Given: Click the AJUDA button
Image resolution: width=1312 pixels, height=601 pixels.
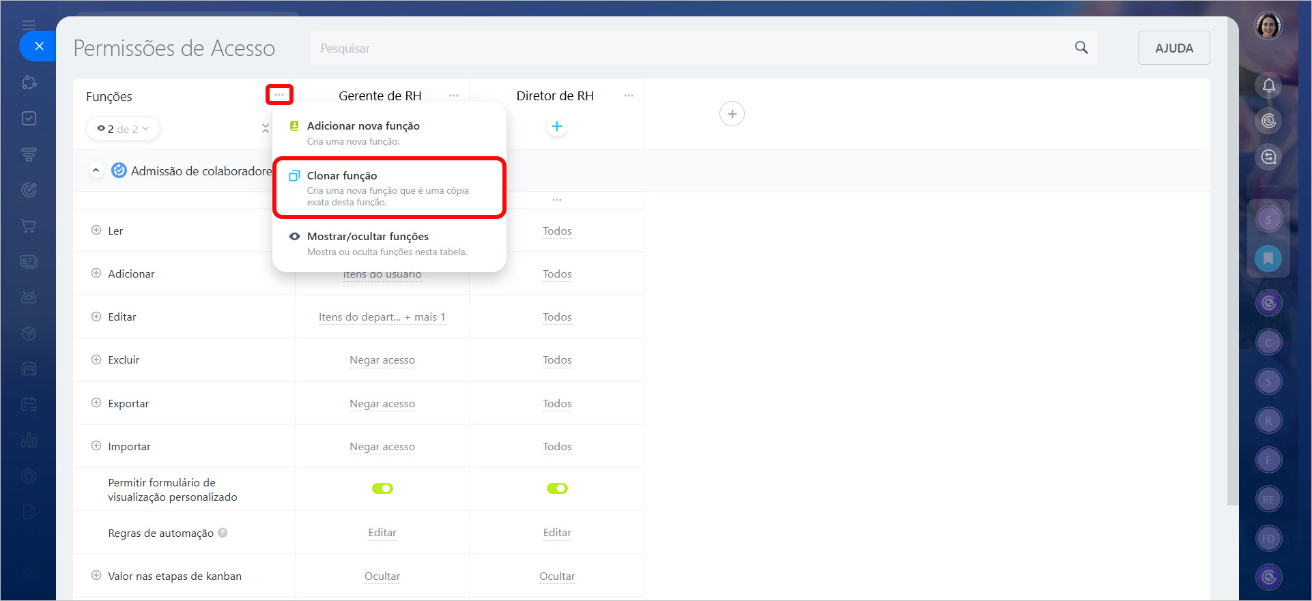Looking at the screenshot, I should [x=1174, y=48].
